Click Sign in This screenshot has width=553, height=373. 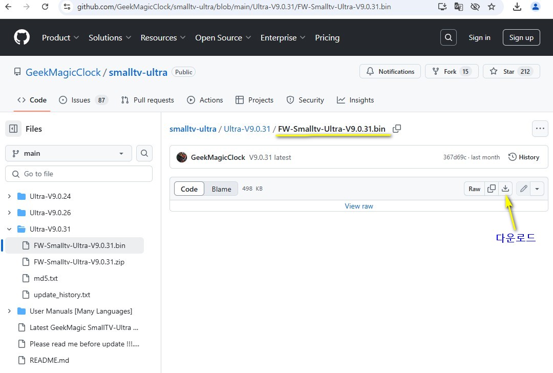479,37
